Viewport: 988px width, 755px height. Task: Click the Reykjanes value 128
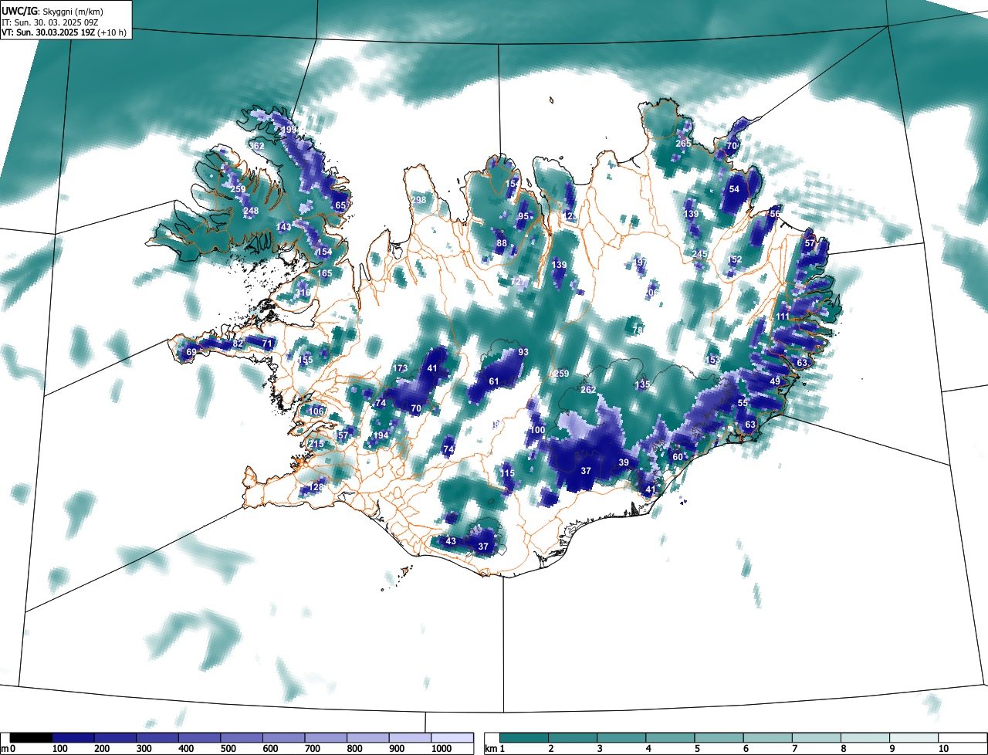pos(316,488)
